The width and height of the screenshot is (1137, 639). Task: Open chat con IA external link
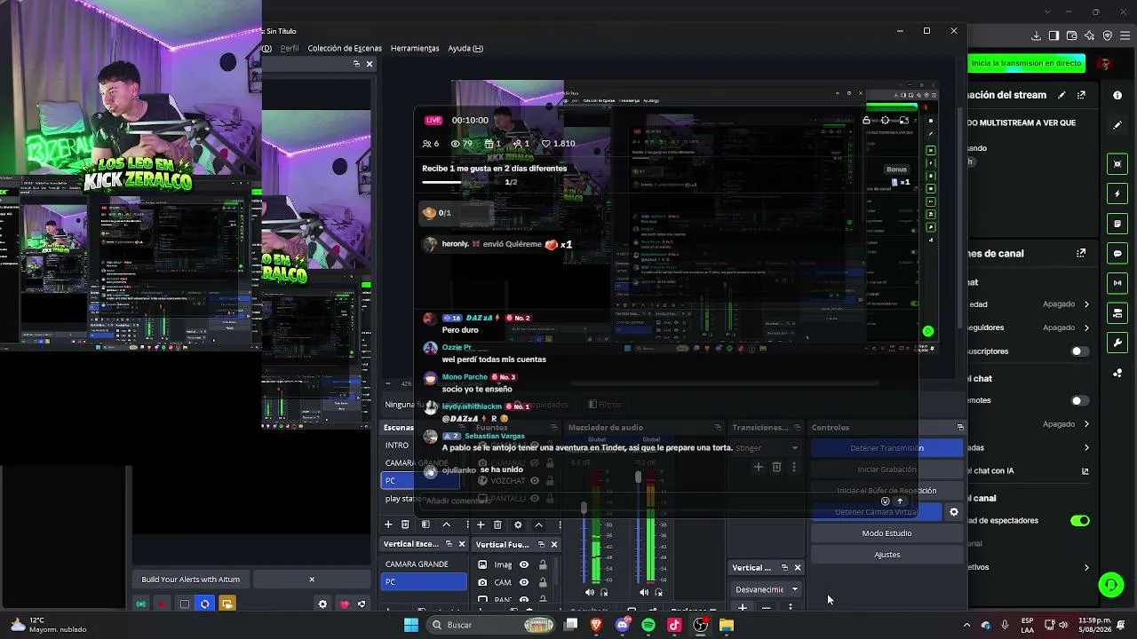click(1085, 471)
